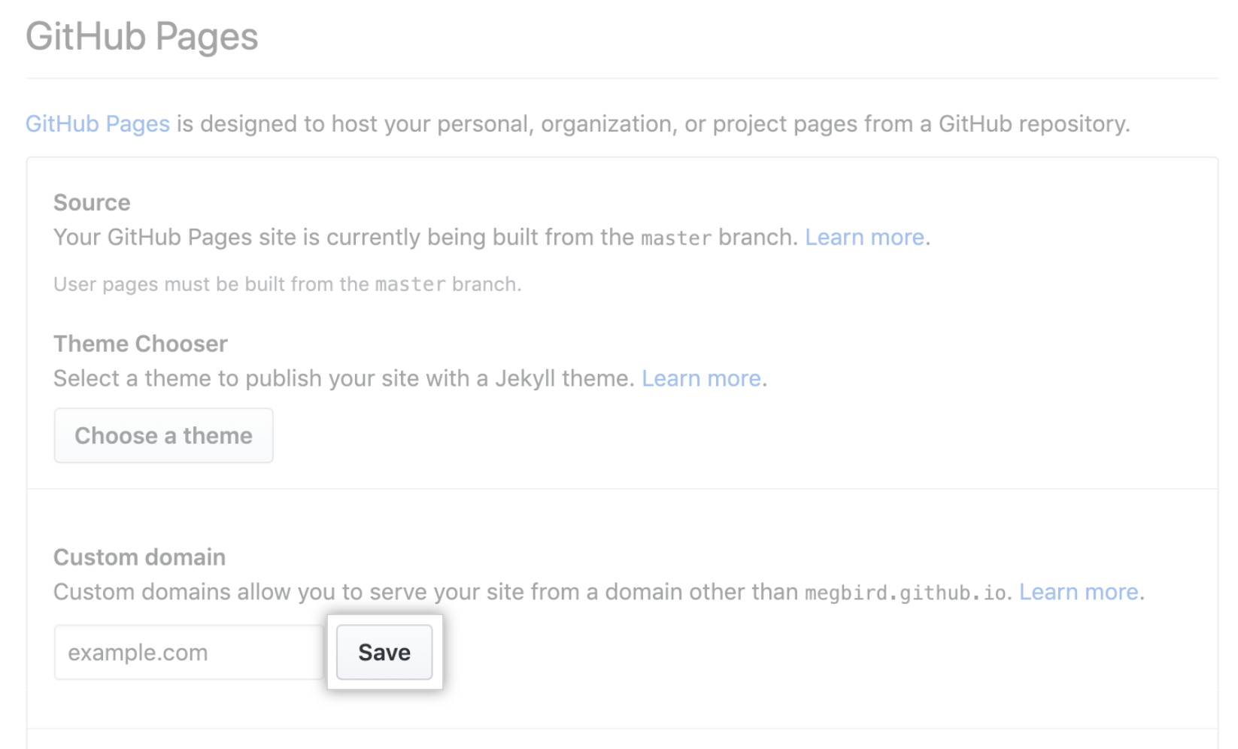Image resolution: width=1238 pixels, height=749 pixels.
Task: Select the Source section heading
Action: (x=92, y=202)
